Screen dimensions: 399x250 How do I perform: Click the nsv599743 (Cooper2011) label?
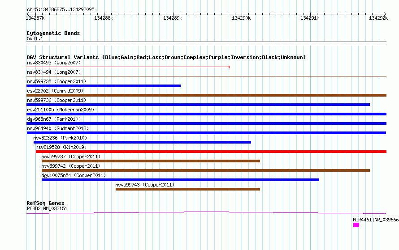[x=145, y=185]
